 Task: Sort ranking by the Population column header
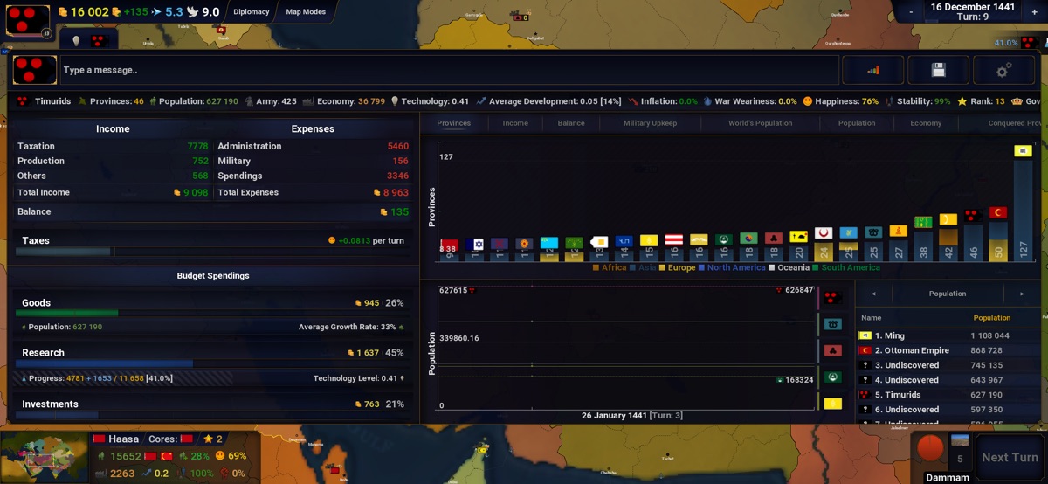point(991,318)
